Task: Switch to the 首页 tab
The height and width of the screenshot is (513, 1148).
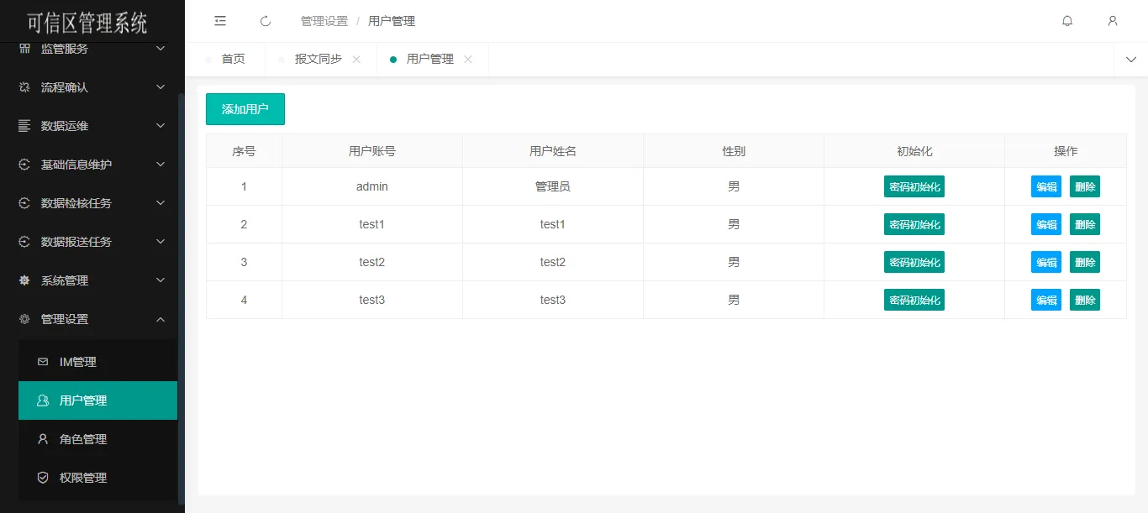Action: click(x=233, y=60)
